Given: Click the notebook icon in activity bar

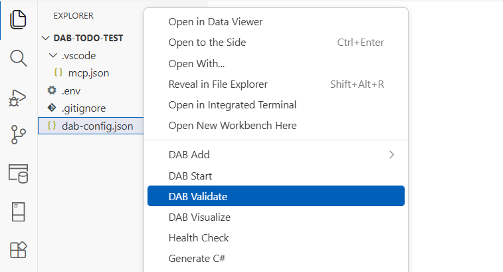Looking at the screenshot, I should (x=18, y=212).
